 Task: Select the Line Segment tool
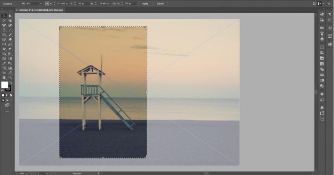10,30
